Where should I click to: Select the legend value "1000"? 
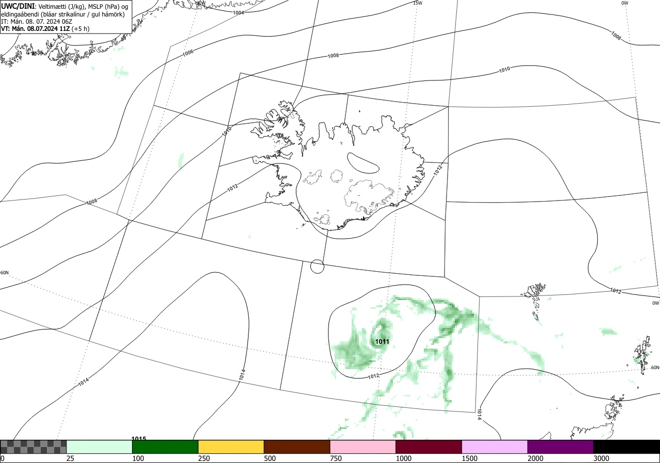(404, 458)
